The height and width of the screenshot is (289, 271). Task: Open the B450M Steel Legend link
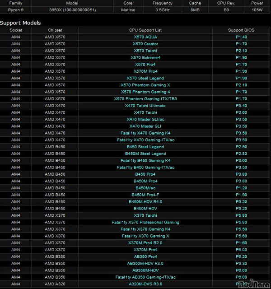(145, 154)
